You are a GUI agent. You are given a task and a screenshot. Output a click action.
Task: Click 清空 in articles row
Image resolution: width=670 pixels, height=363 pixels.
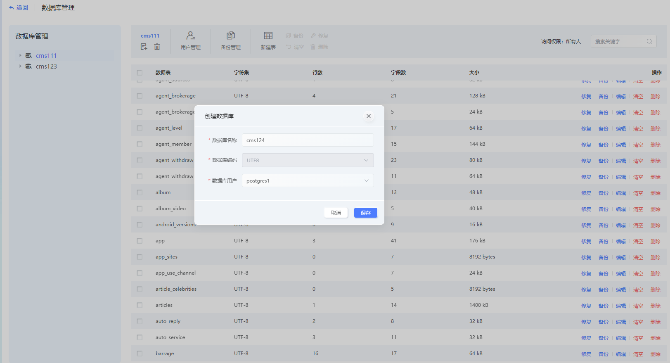tap(638, 306)
